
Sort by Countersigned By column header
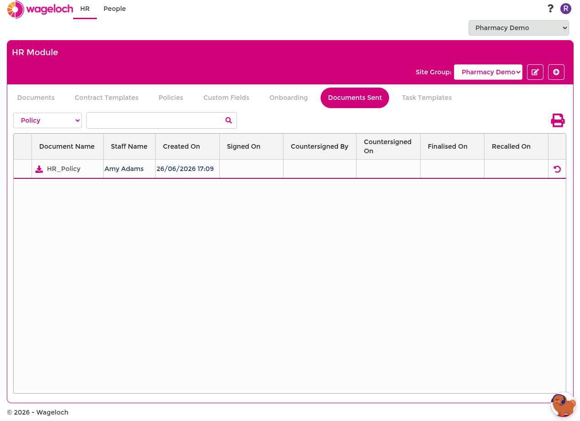click(x=320, y=146)
